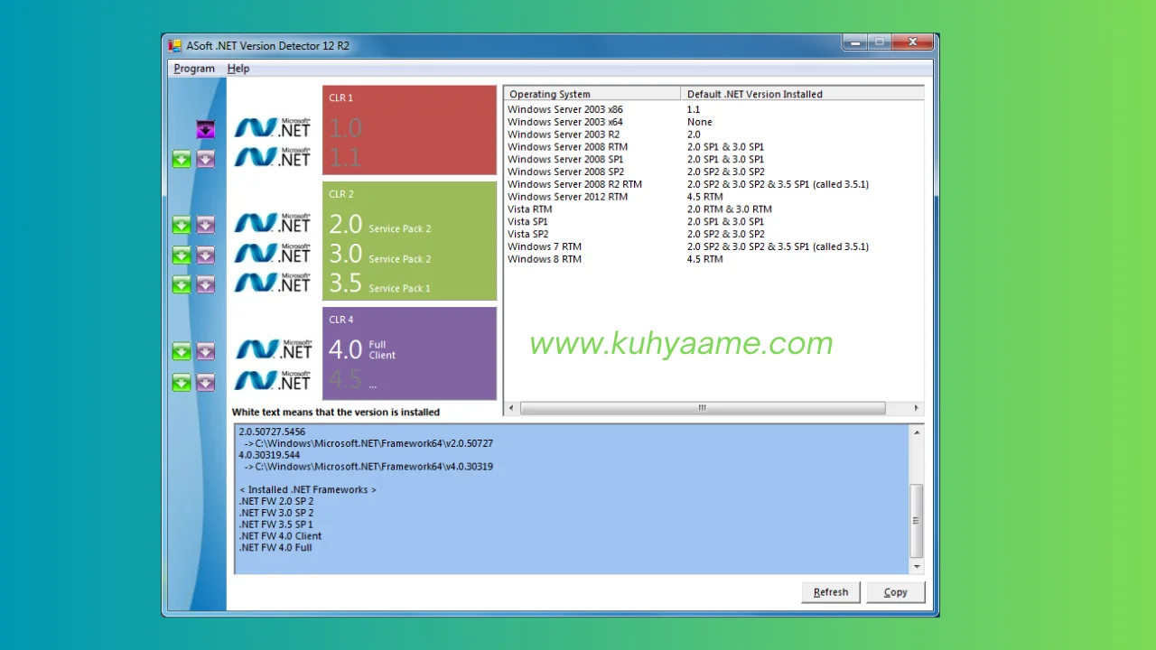Click the Microsoft .NET logo beside version 2.0
Screen dimensions: 1156x650
pos(273,222)
